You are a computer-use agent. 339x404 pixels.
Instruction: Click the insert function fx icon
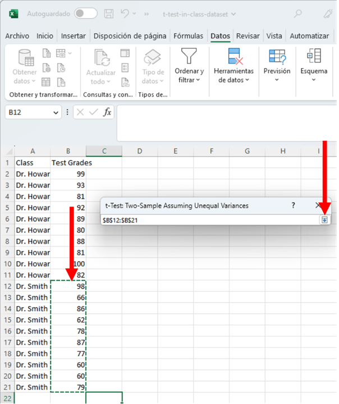(x=107, y=112)
